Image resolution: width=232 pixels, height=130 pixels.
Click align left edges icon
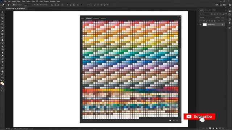[x=52, y=5]
